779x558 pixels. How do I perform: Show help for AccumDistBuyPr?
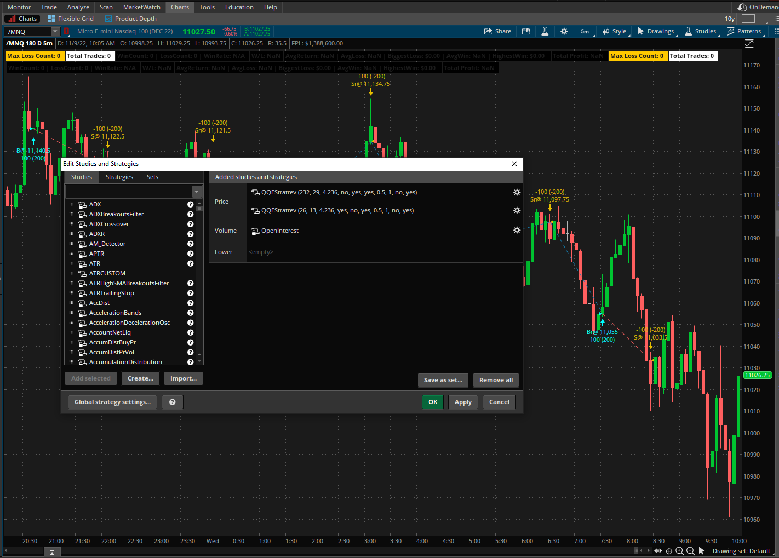(x=191, y=342)
